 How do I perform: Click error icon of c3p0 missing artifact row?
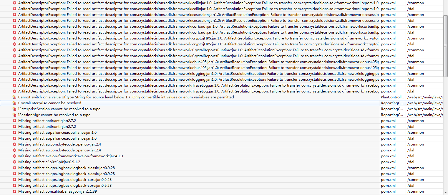point(14,162)
